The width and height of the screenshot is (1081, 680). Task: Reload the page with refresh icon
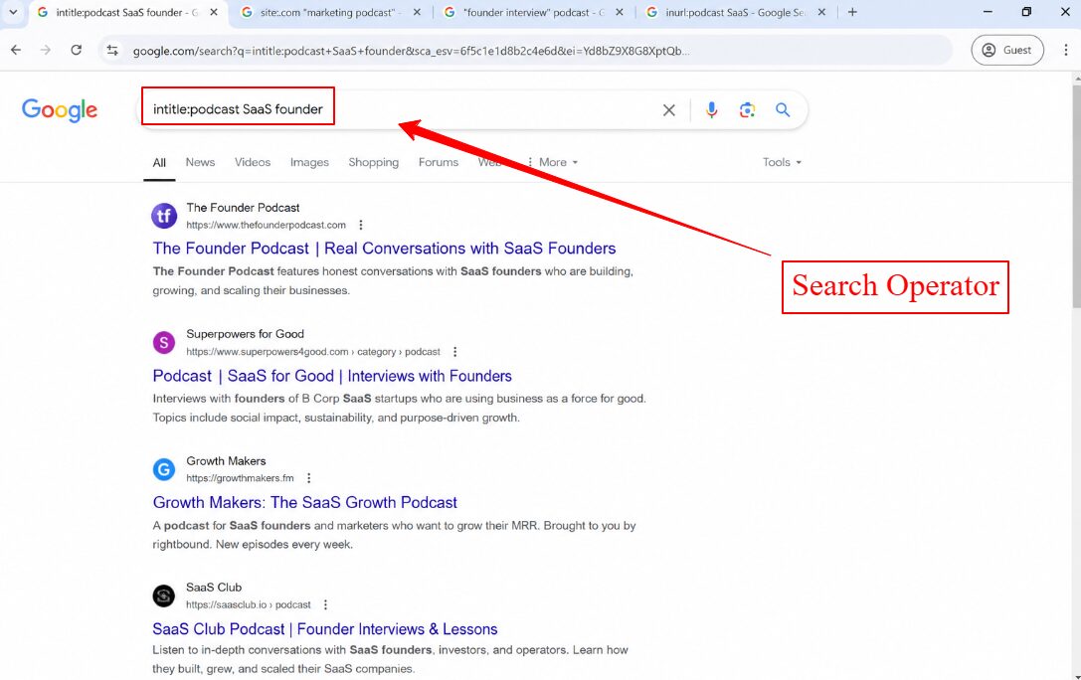76,51
